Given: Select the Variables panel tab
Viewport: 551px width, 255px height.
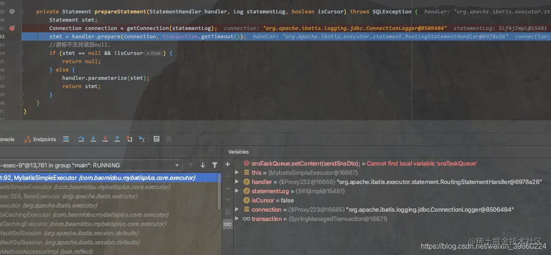Looking at the screenshot, I should coord(238,152).
